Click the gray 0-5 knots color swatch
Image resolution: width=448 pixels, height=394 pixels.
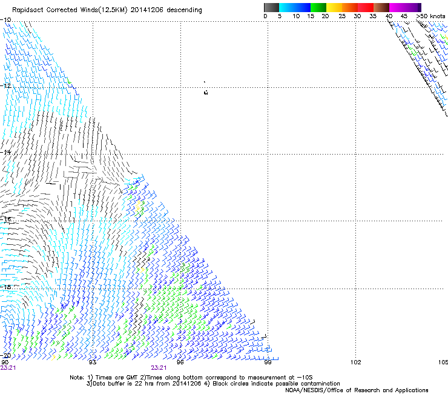[271, 7]
